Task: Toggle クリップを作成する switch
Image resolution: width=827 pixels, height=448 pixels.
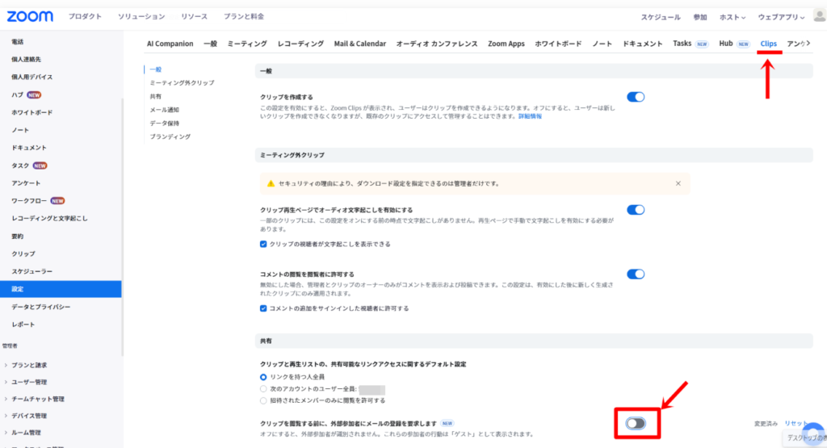Action: 636,97
